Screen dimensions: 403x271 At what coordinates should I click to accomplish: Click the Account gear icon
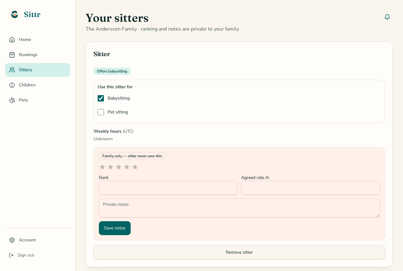point(12,240)
